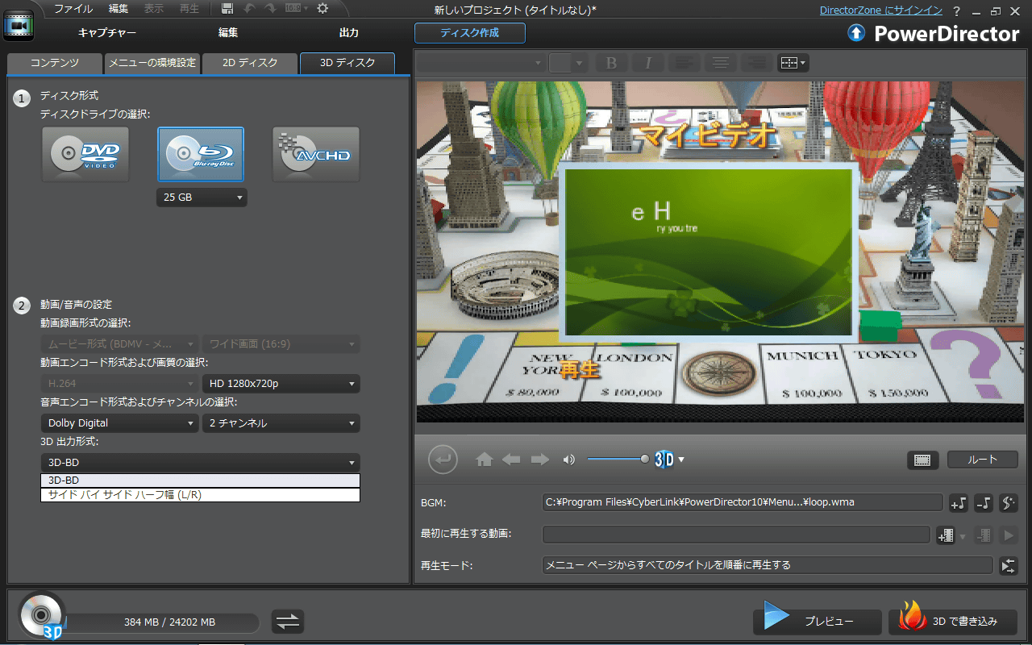Select the Blu-ray Disc format
The width and height of the screenshot is (1032, 645).
pyautogui.click(x=201, y=154)
